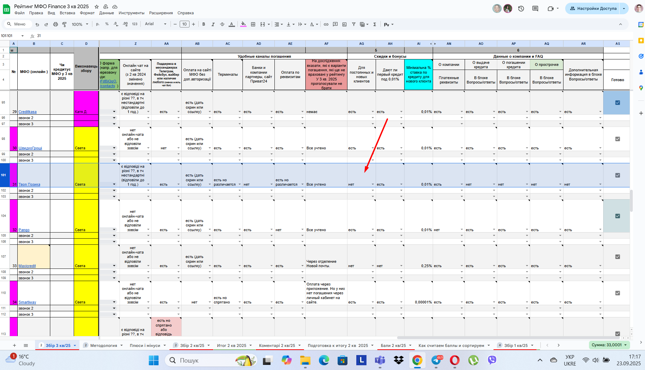Switch to the Плюси і мінуси tab
645x370 pixels.
click(x=145, y=345)
